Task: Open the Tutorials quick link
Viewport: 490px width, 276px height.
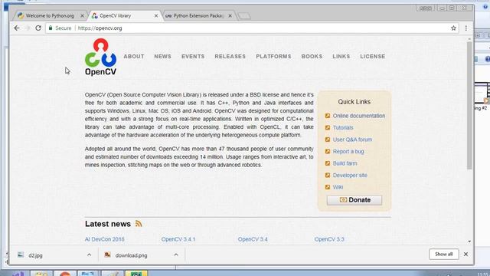Action: 343,128
